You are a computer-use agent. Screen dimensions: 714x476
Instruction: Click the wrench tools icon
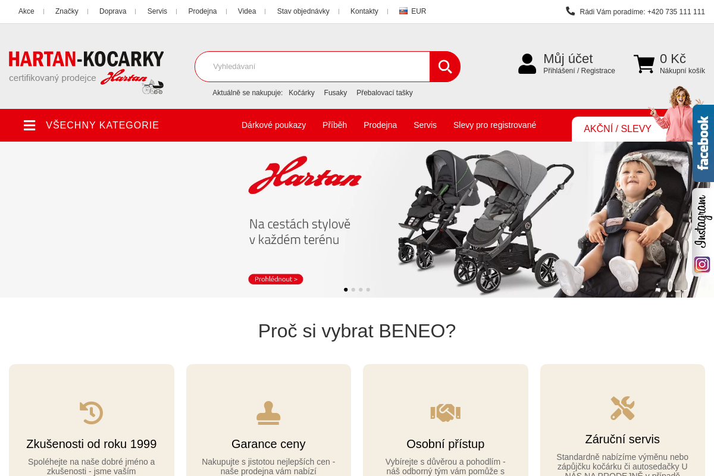pyautogui.click(x=622, y=408)
